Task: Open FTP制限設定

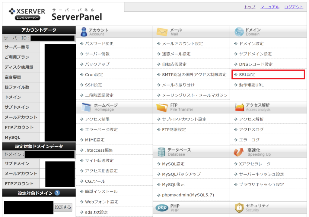Action: [174, 129]
